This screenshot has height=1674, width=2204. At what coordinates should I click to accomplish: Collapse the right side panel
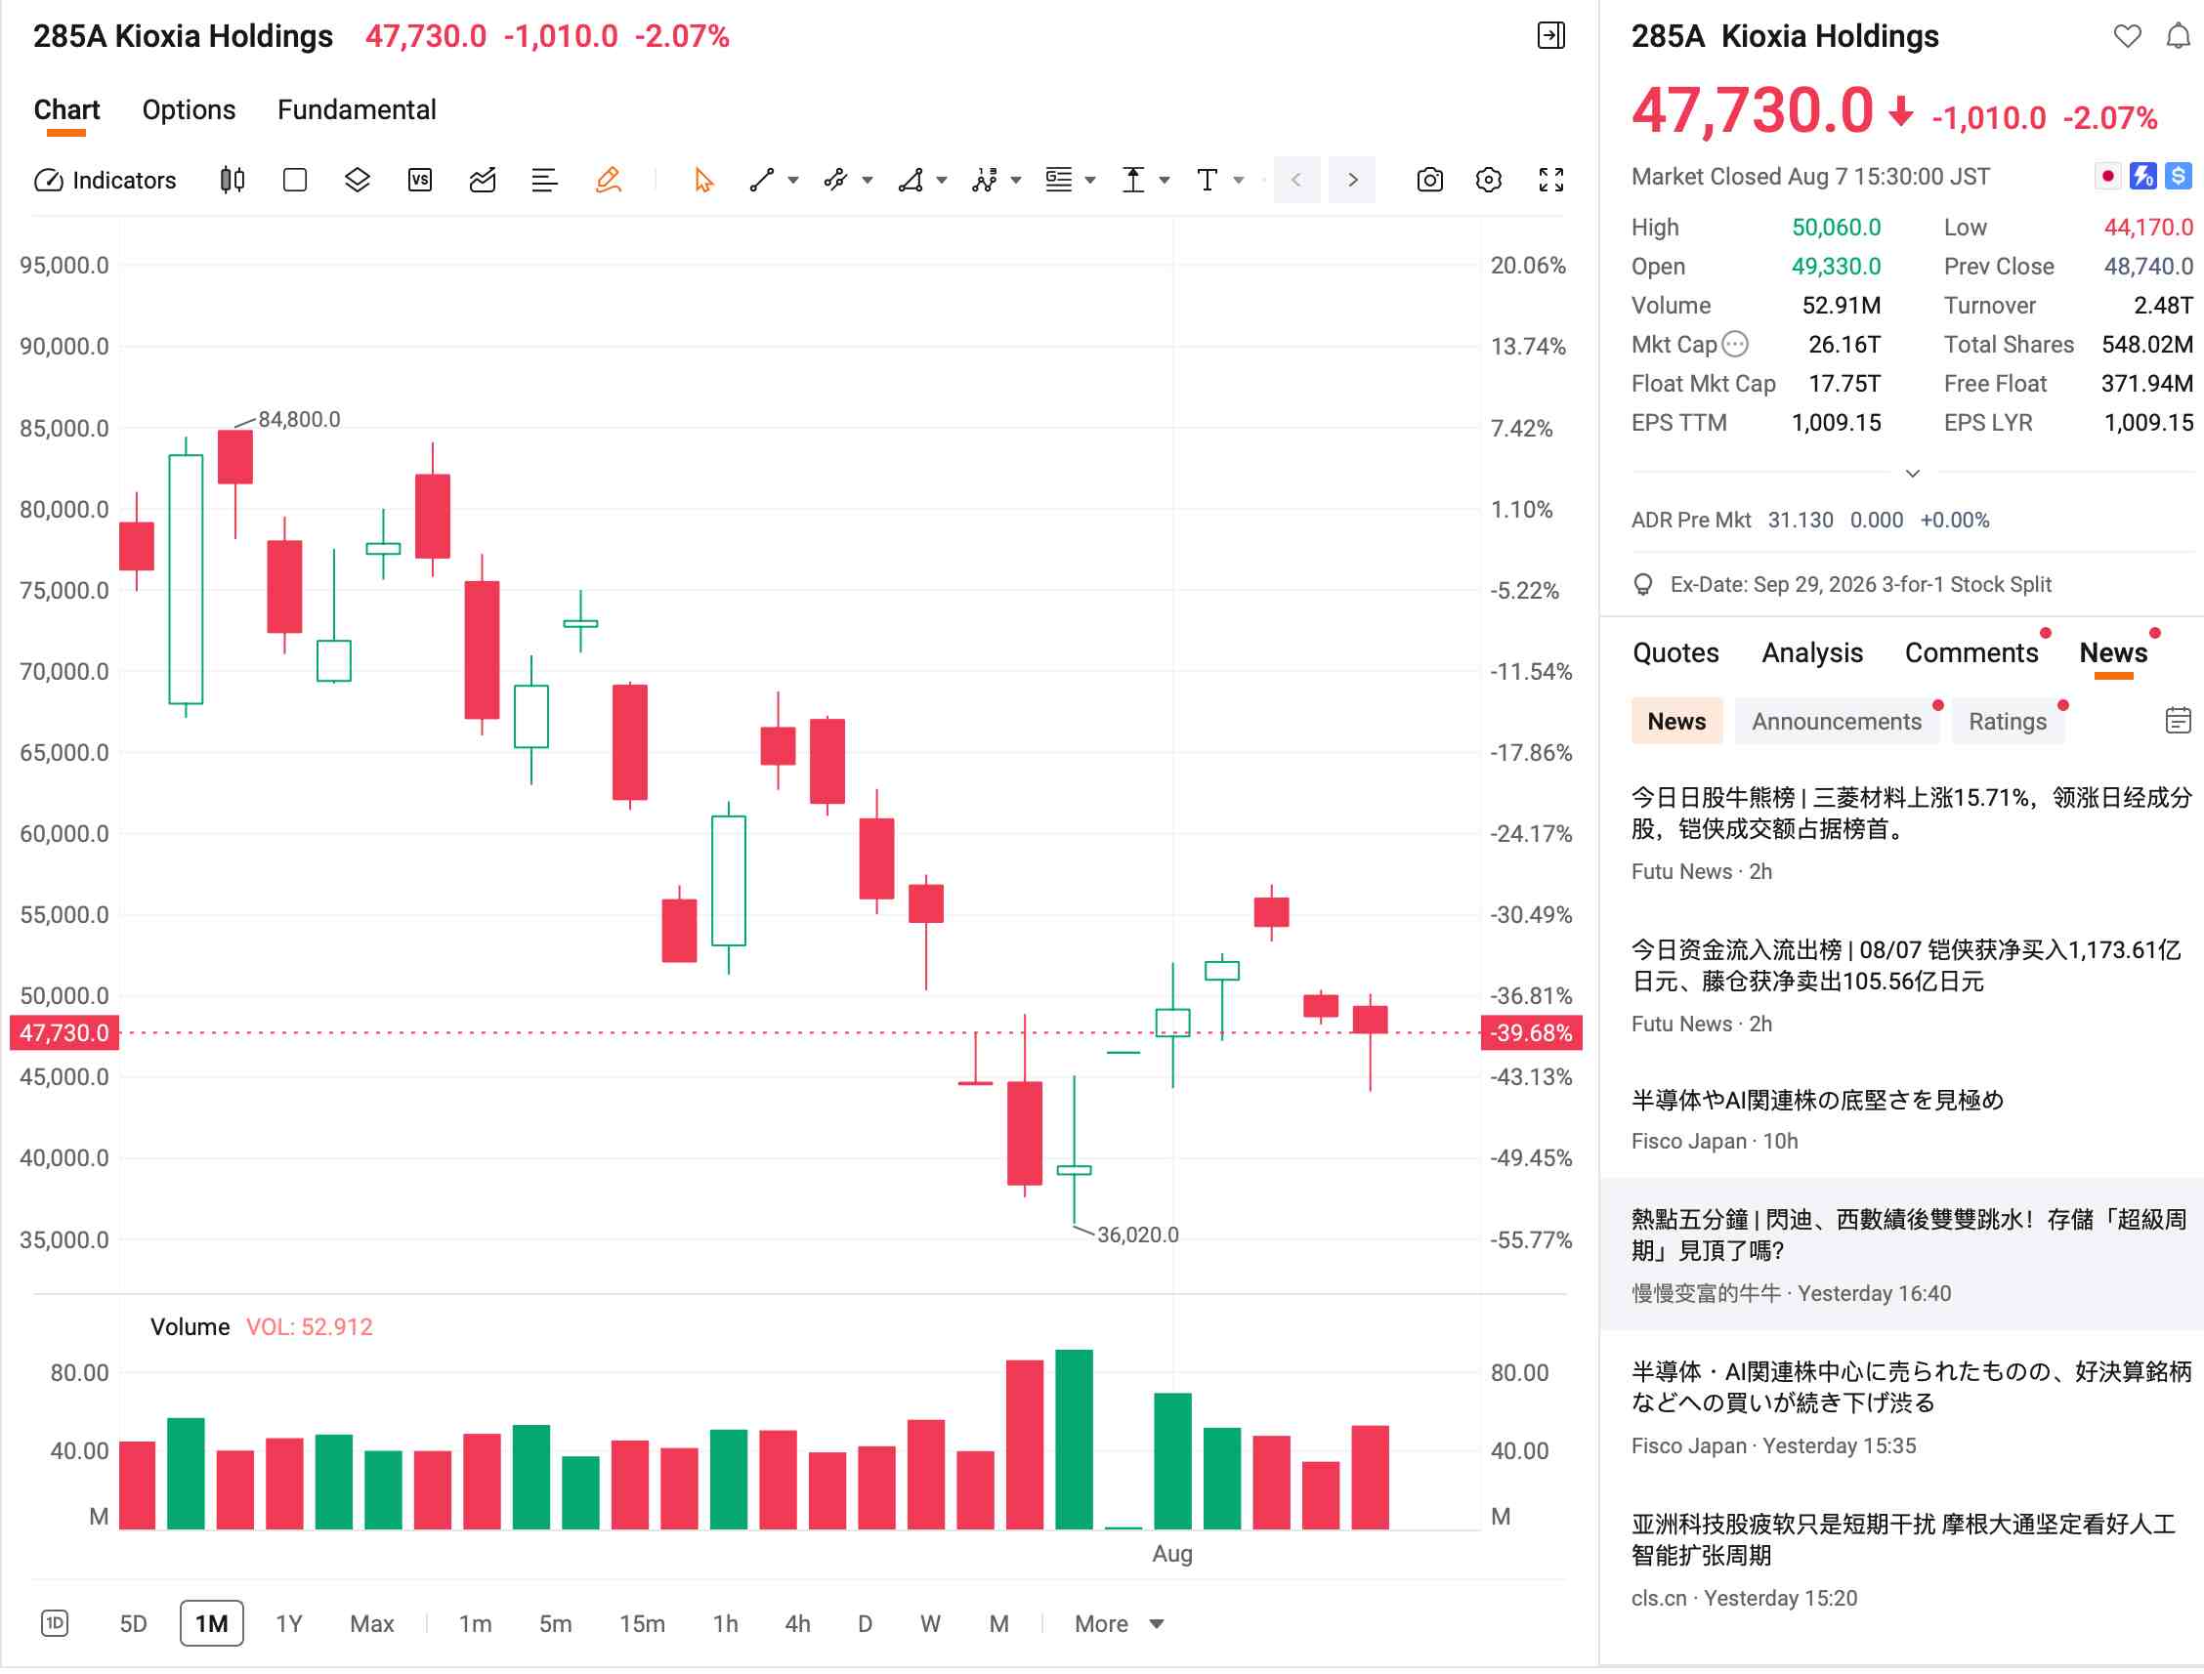1551,36
